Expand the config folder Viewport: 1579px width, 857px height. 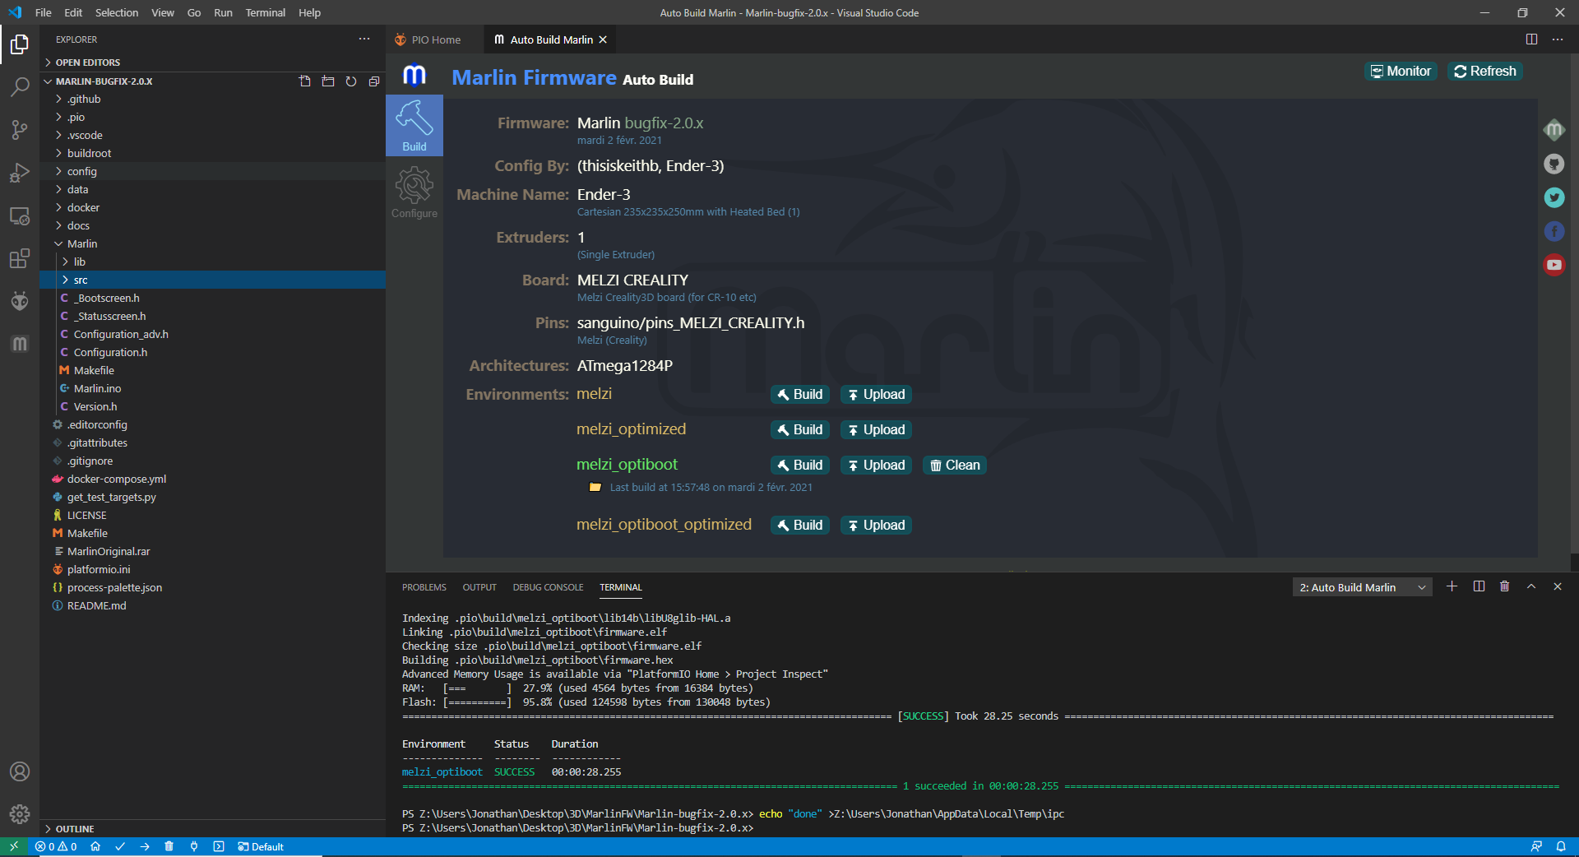[x=212, y=172]
